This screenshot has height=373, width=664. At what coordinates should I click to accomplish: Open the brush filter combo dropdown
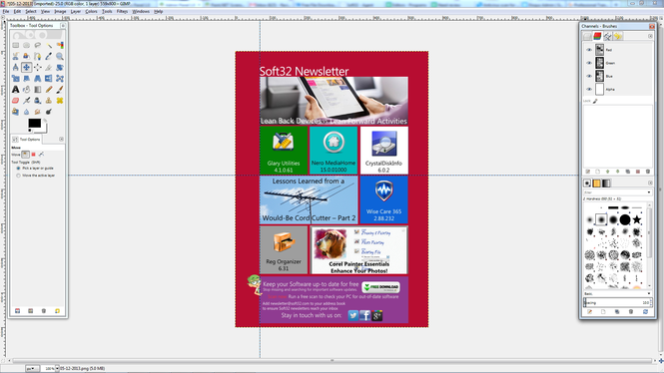(x=649, y=192)
